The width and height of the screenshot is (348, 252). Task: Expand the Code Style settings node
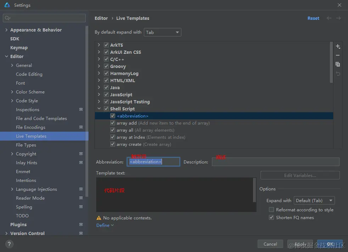[12, 101]
